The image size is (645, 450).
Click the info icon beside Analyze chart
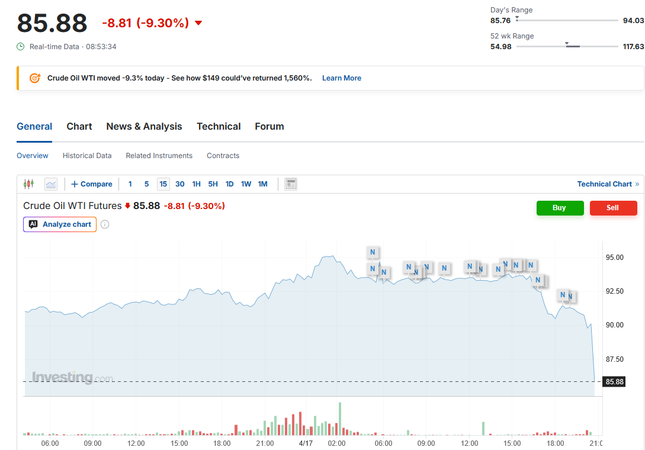coord(105,224)
